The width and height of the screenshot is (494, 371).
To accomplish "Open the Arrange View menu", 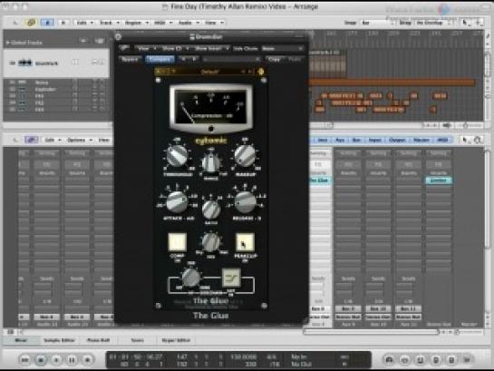I will [214, 23].
